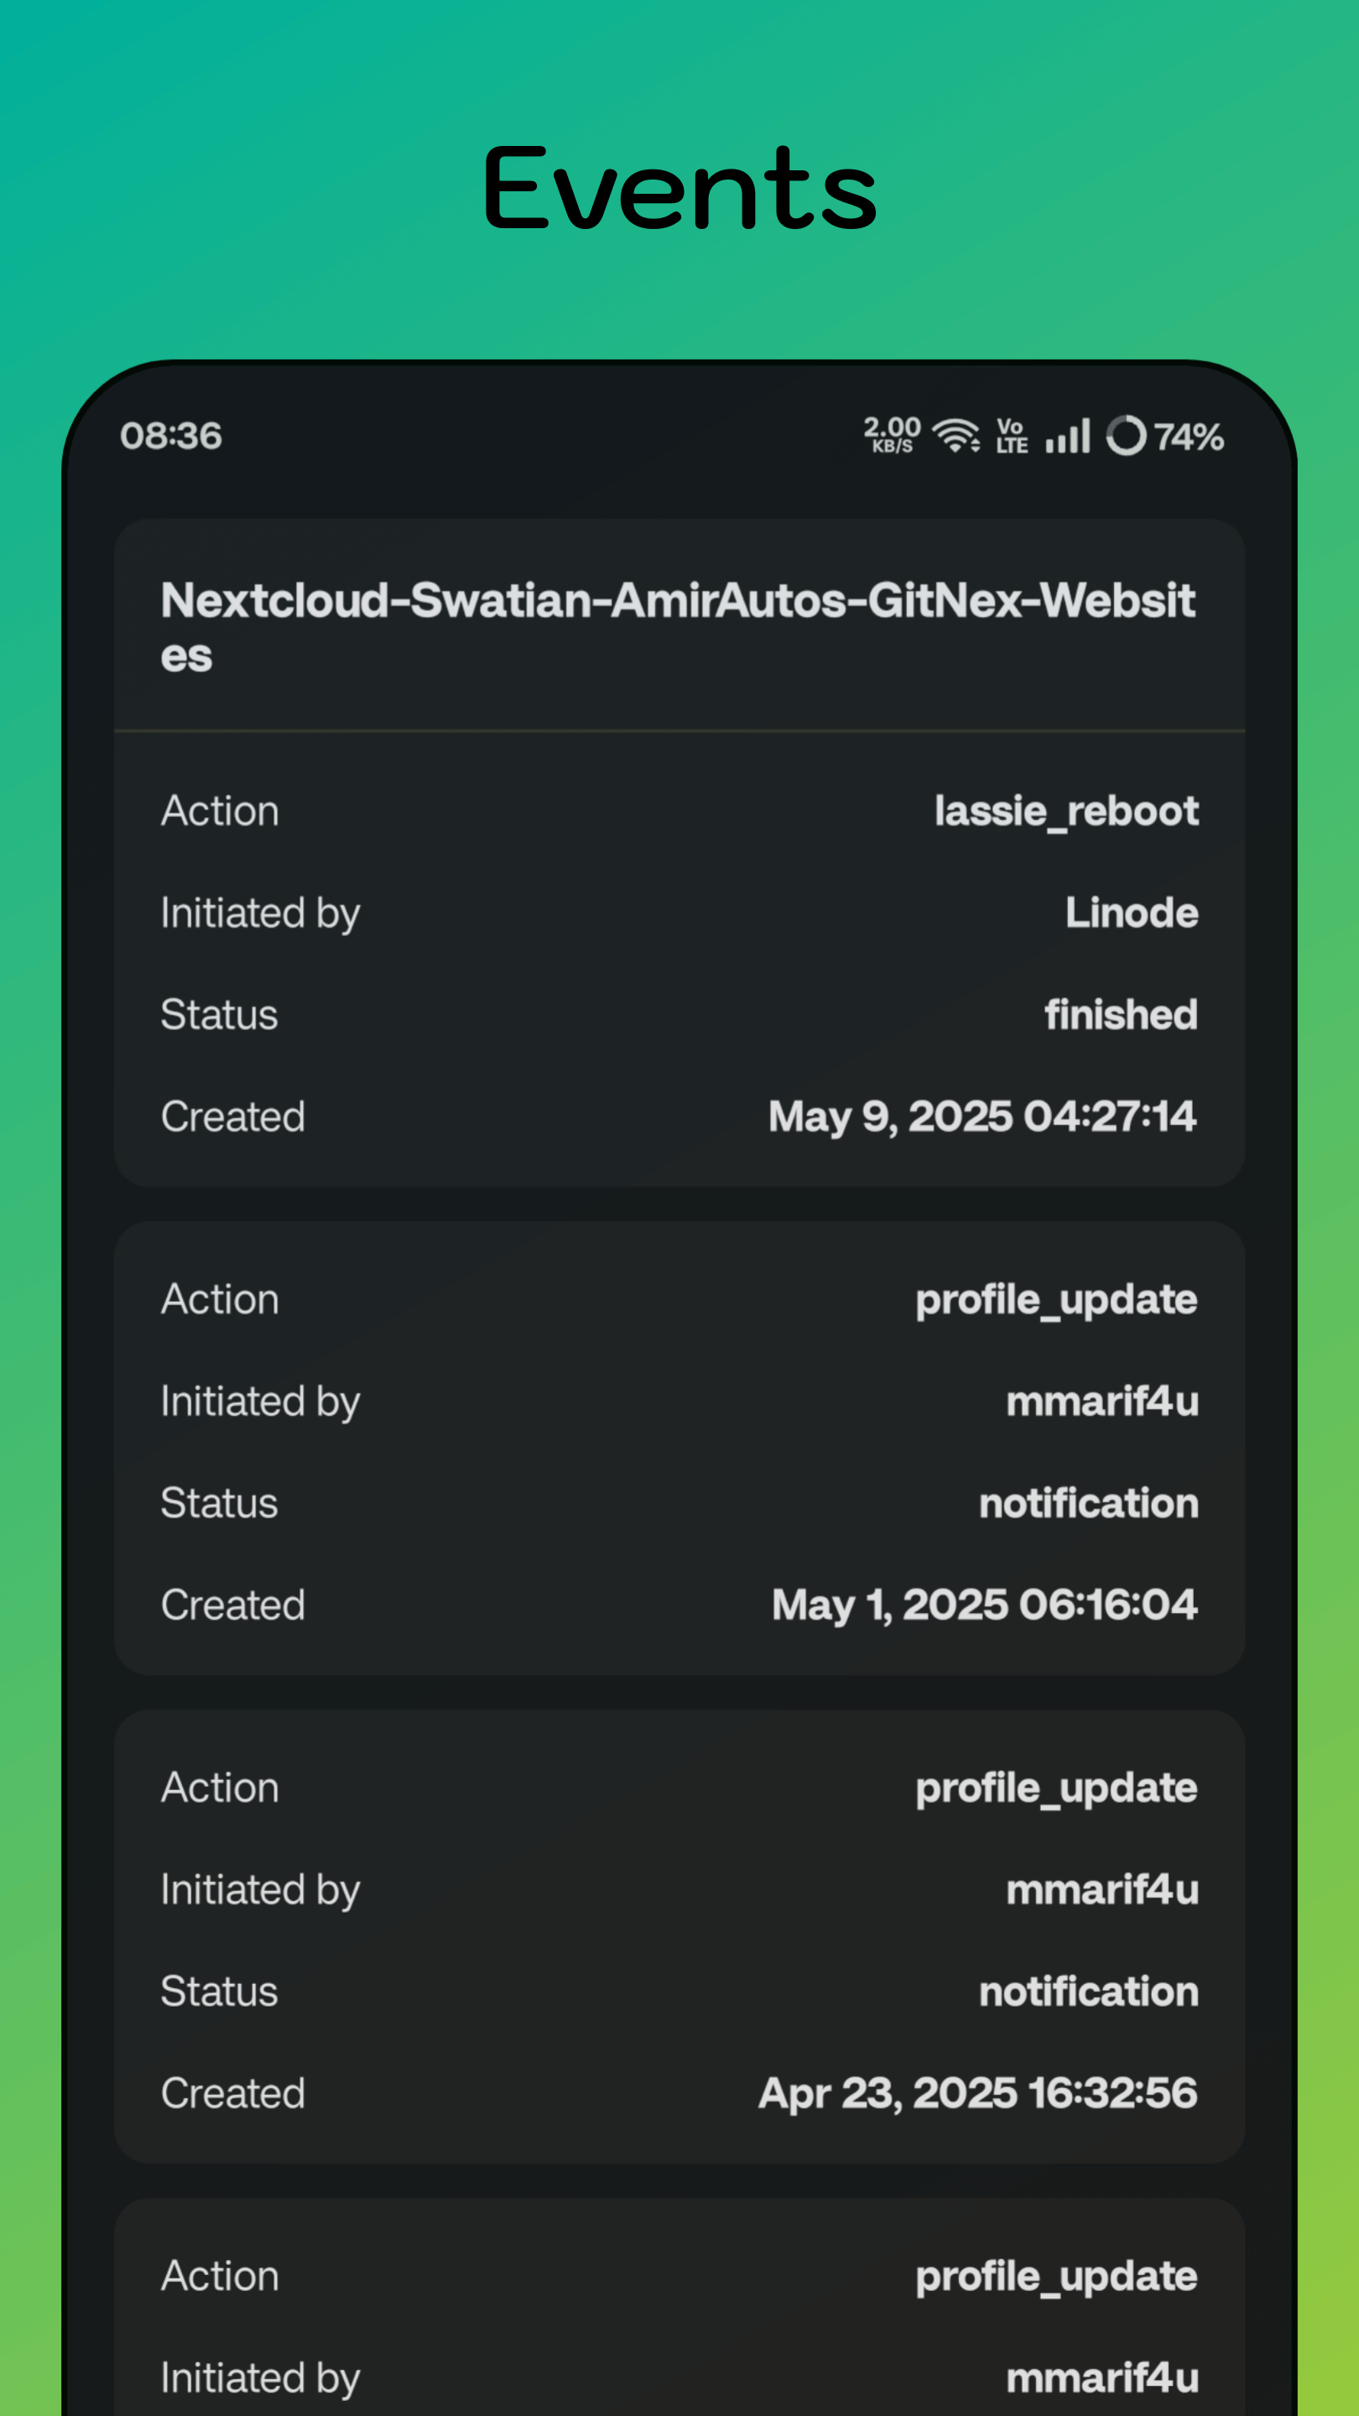
Task: Tap the 74% battery percentage
Action: 1189,437
